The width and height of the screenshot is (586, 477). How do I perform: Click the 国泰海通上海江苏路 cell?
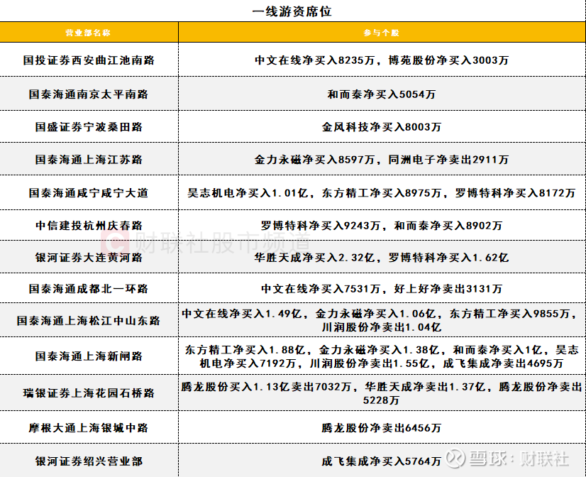[x=89, y=160]
